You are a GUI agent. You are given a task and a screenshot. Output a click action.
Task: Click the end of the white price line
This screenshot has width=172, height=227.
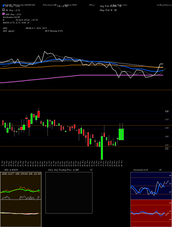coord(163,64)
